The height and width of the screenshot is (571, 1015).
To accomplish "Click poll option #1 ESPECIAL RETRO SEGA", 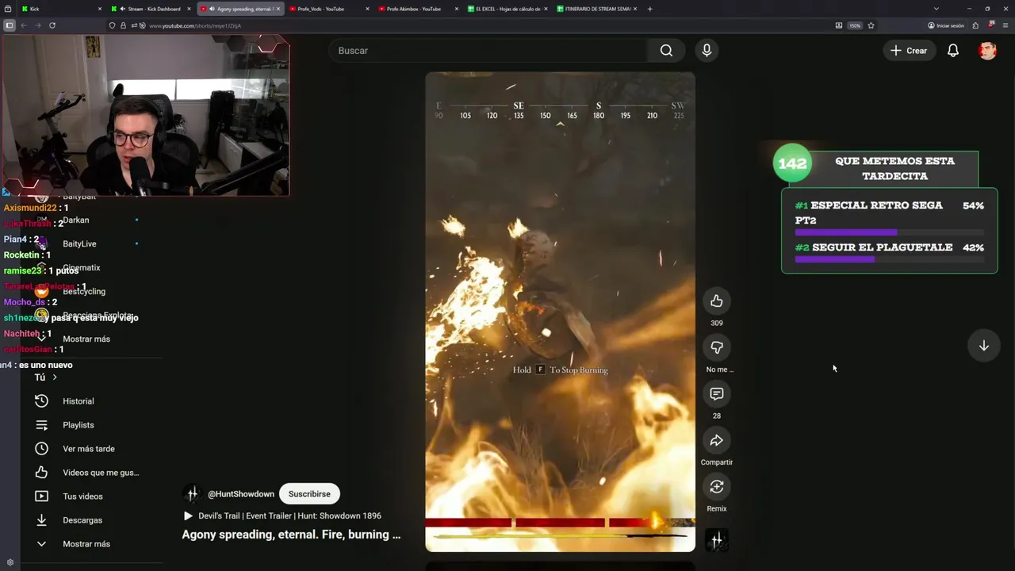I will pyautogui.click(x=890, y=218).
